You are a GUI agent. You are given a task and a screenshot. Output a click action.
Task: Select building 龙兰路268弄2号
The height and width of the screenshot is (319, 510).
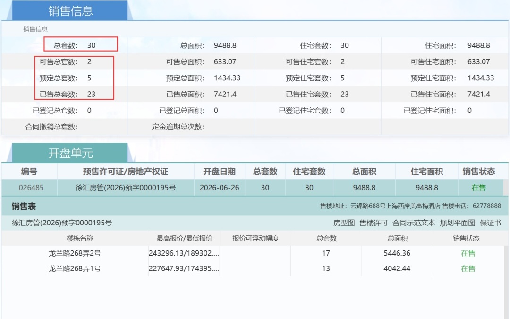pos(75,253)
